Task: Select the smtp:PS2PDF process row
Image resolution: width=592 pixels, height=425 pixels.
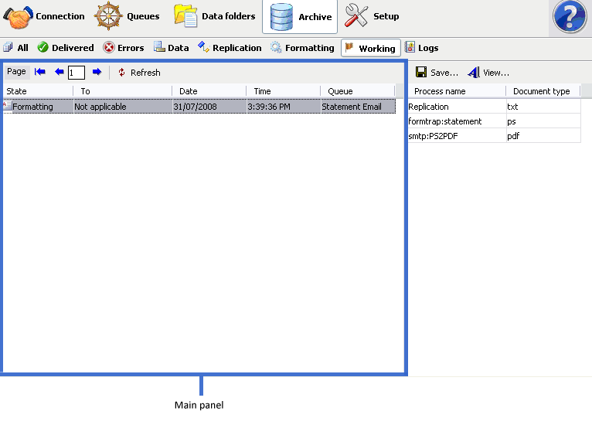Action: click(456, 136)
